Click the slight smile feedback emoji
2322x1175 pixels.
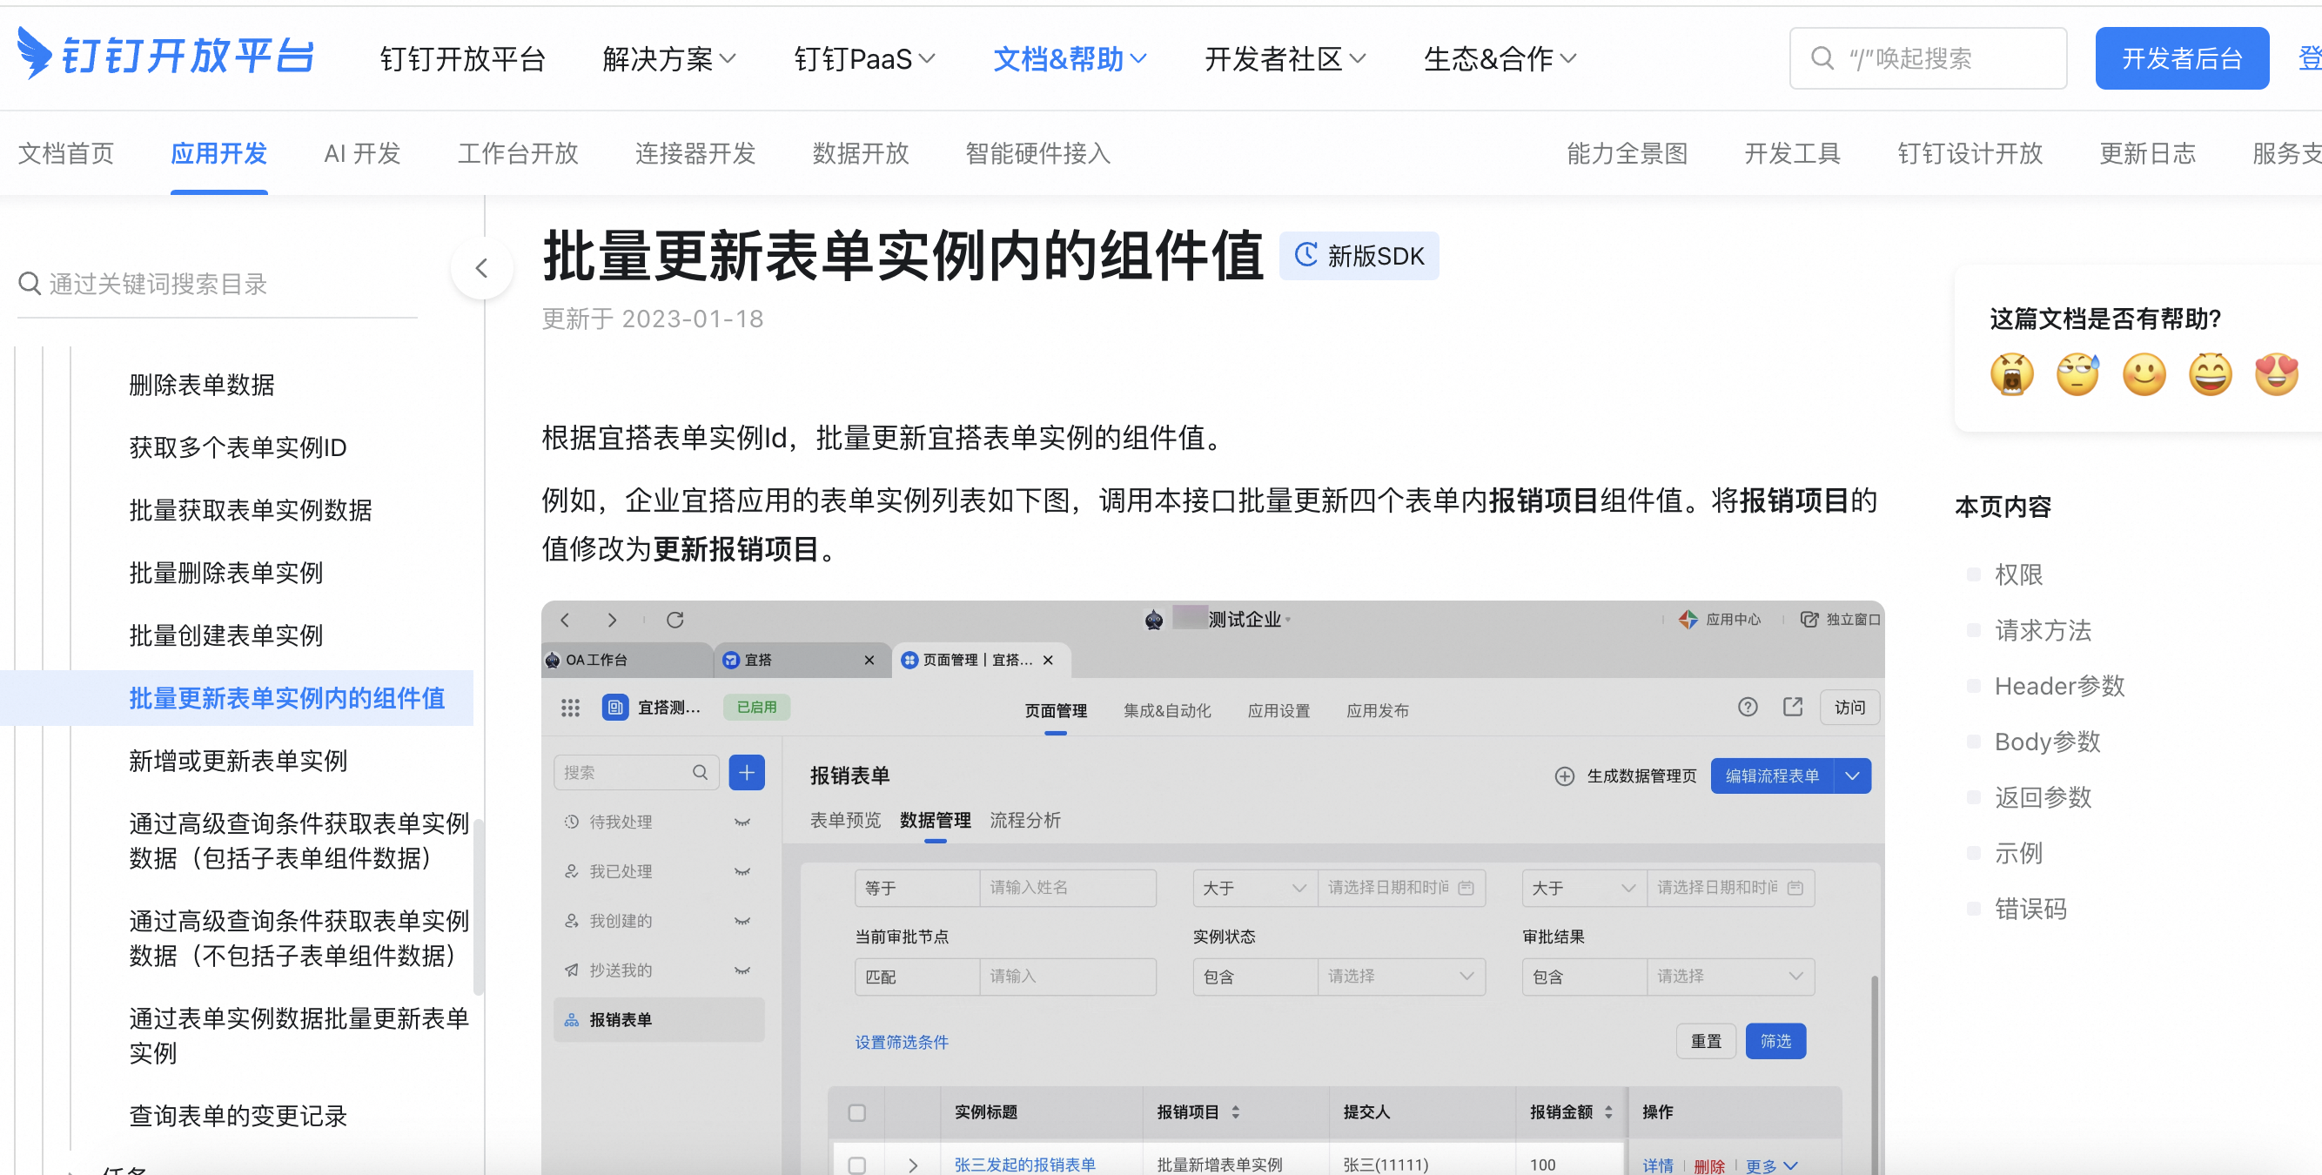click(2144, 373)
